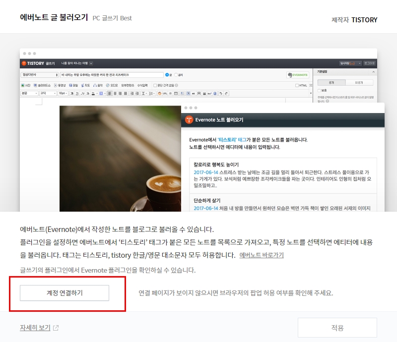Viewport: 397px width, 342px height.
Task: Open the 임시저장 dropdown in the preview header
Action: click(x=350, y=63)
